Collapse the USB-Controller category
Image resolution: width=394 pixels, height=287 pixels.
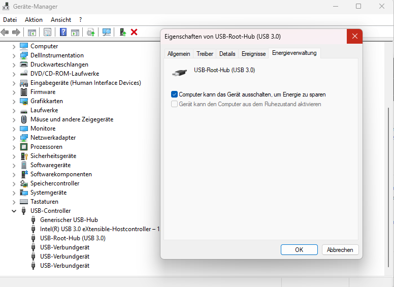point(14,211)
